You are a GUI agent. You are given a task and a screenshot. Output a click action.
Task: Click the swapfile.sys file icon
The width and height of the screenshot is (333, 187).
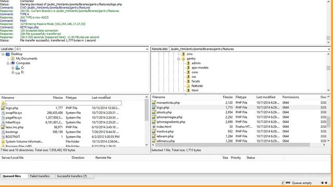3,113
